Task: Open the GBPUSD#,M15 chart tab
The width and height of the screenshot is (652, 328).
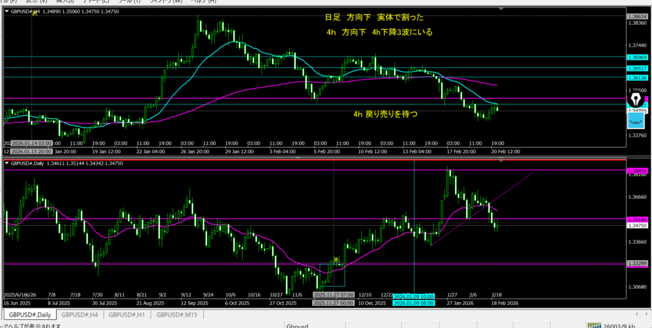Action: coord(177,314)
